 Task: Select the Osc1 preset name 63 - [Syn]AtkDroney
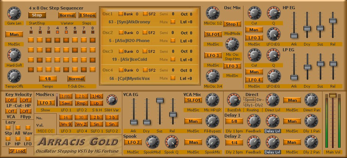tap(130, 22)
